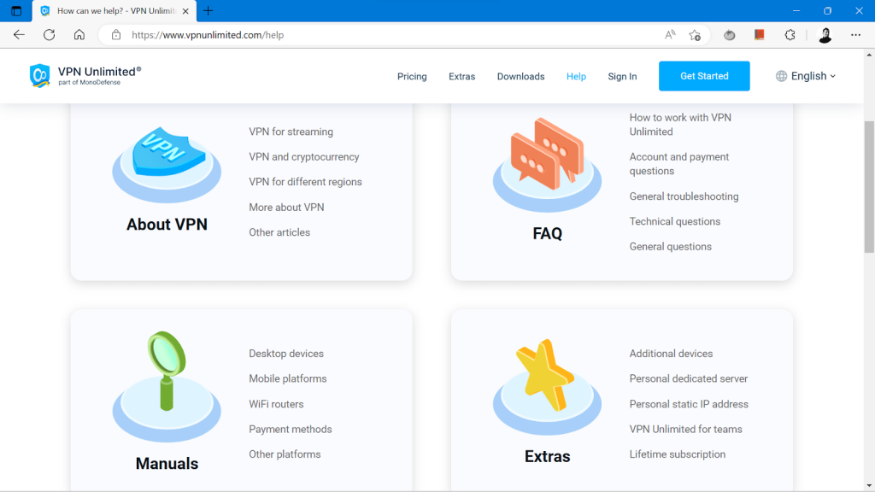Screen dimensions: 875x492
Task: Open 'Account and payment questions' link
Action: click(679, 164)
